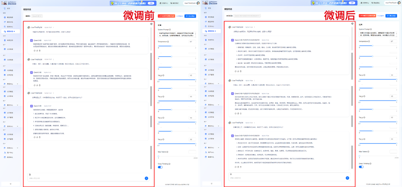Click the clear-chat broom icon, 微调前 window
Viewport: 402px width, 187px height.
click(x=152, y=24)
